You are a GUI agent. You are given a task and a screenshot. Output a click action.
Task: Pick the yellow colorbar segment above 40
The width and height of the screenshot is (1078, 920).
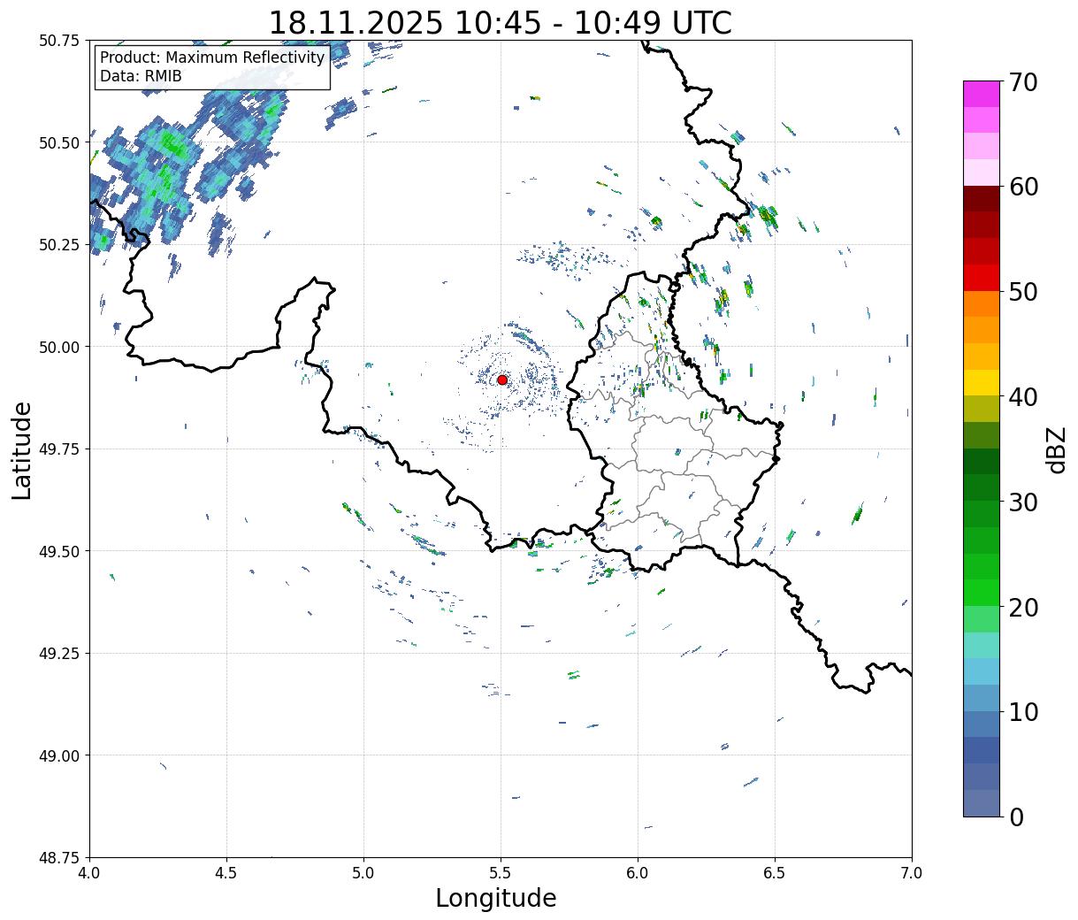pos(982,382)
